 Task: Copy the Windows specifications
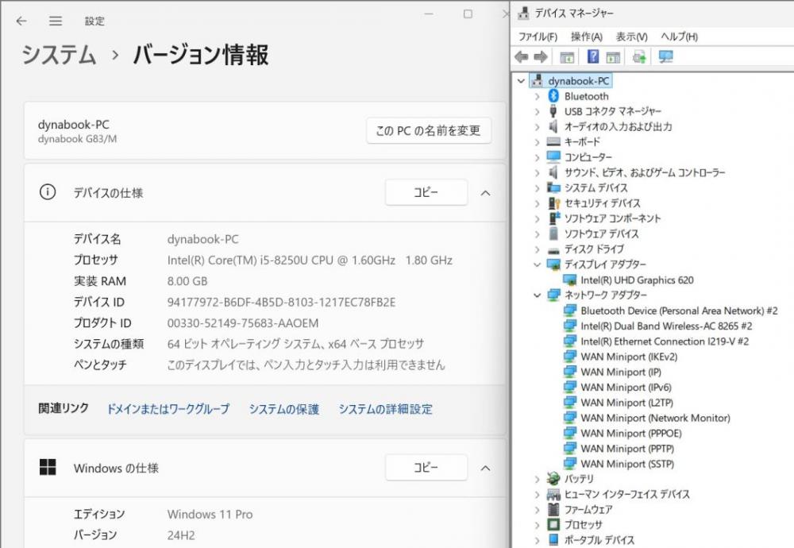pos(426,468)
